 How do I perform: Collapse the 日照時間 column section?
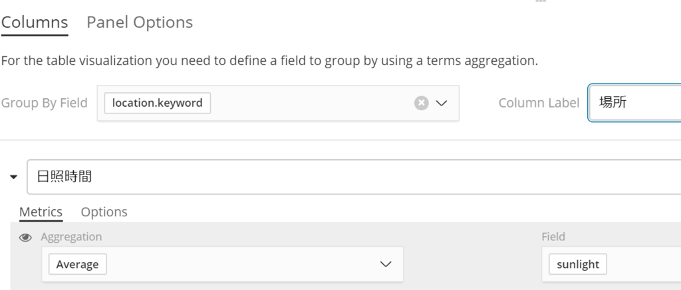point(13,177)
